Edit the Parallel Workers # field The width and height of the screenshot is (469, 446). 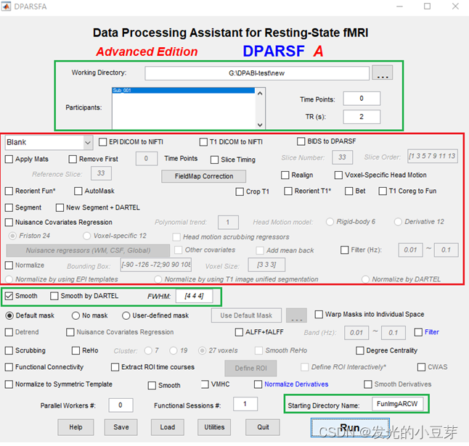coord(121,405)
